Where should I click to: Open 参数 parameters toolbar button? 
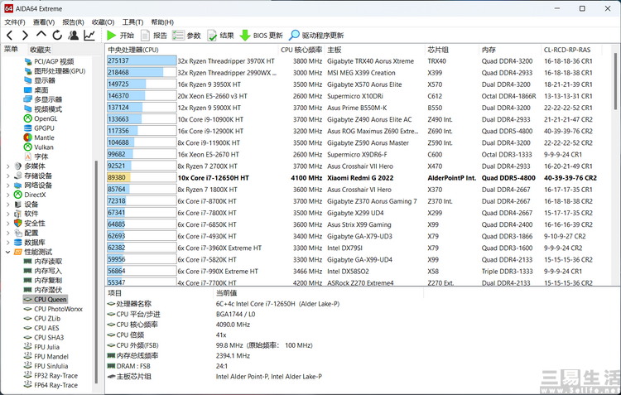[x=187, y=36]
